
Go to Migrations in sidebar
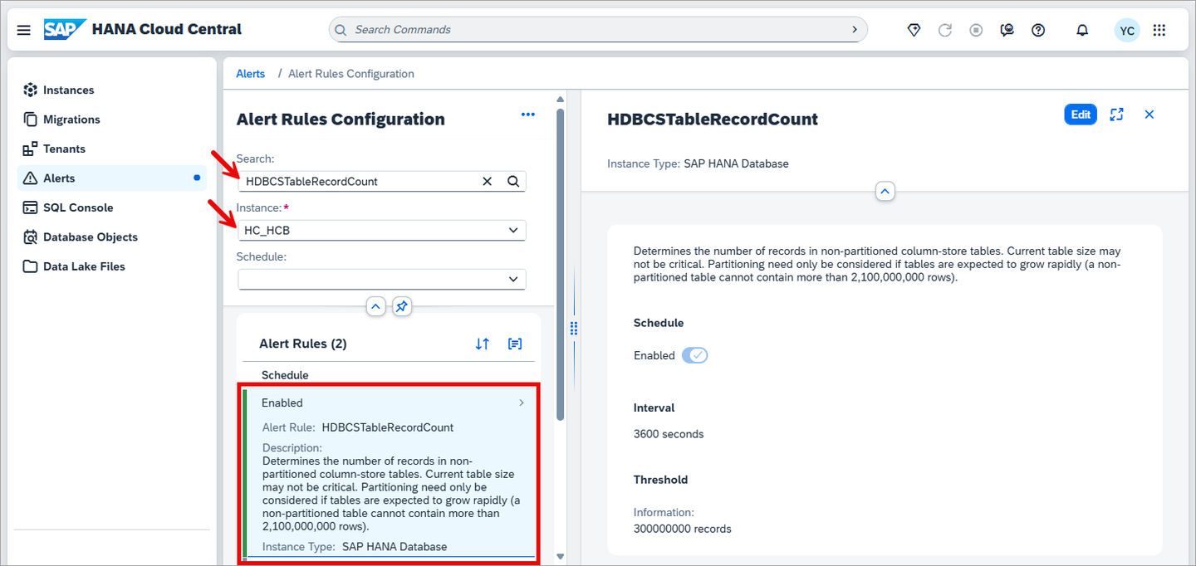coord(112,120)
